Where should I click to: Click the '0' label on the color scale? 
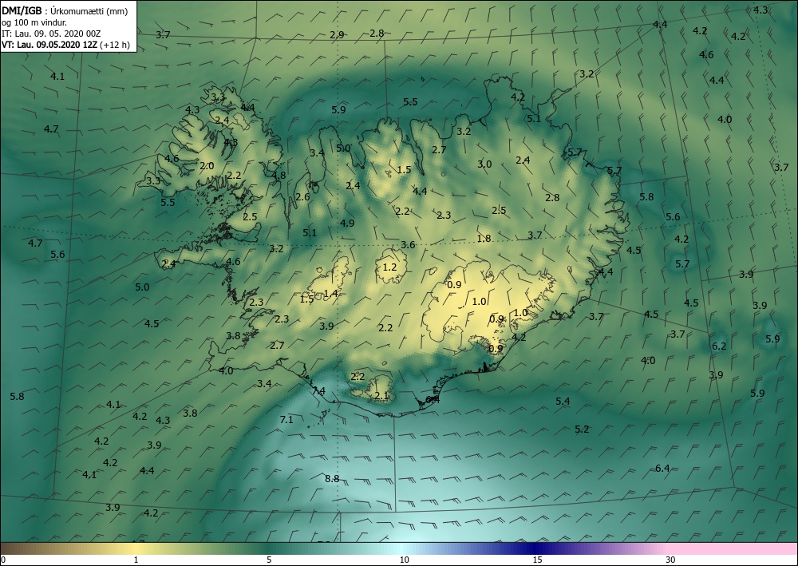pos(3,560)
